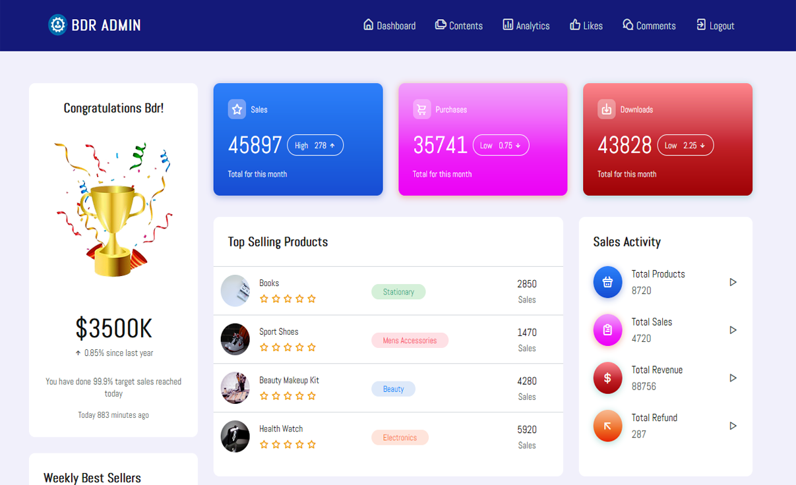Click the Sport Shoes product thumbnail
The width and height of the screenshot is (796, 485).
[235, 339]
